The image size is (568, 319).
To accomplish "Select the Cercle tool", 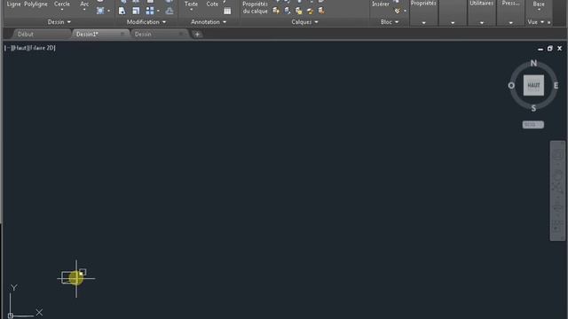I will (x=61, y=4).
